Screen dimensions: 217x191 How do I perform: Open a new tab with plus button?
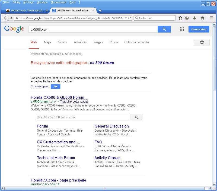coord(100,11)
